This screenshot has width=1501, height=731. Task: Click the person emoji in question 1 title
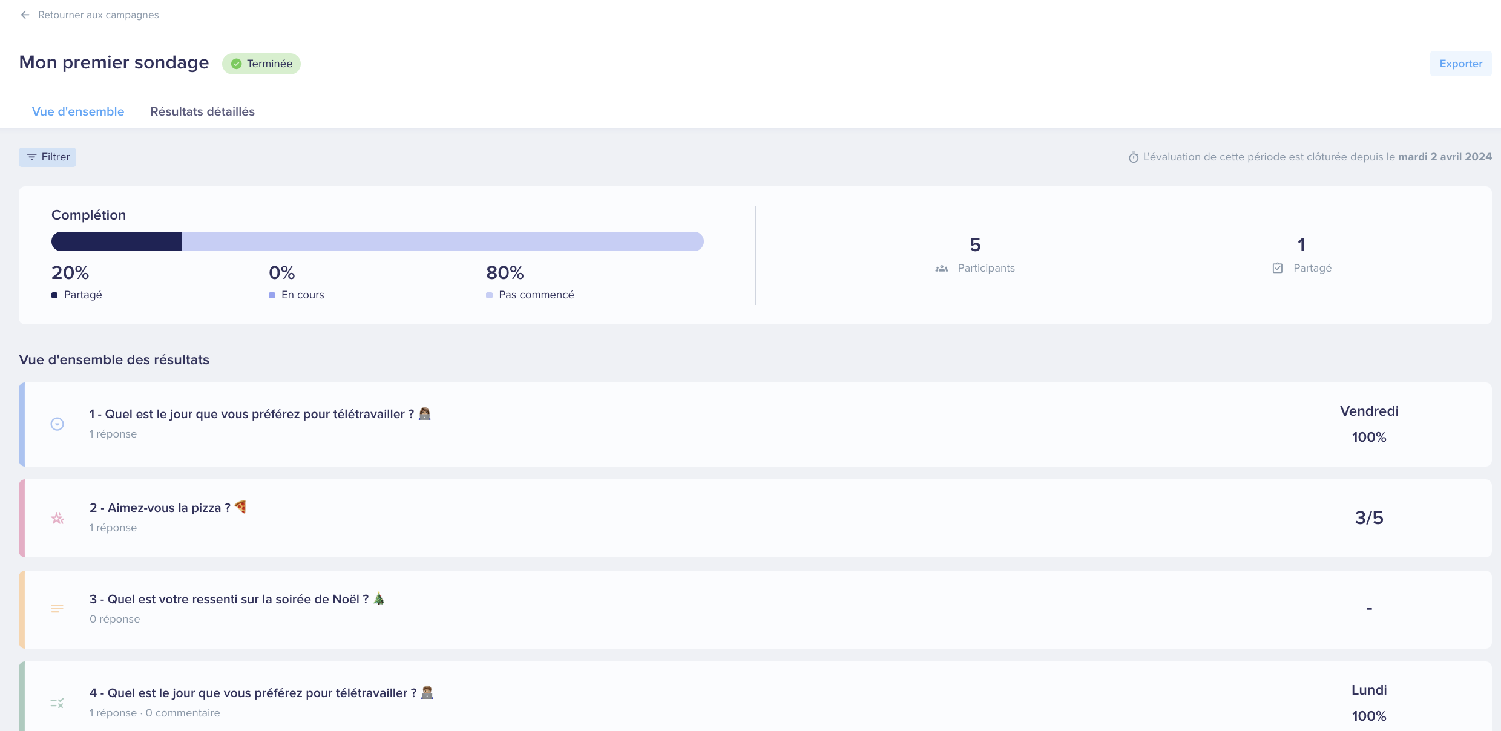coord(425,413)
